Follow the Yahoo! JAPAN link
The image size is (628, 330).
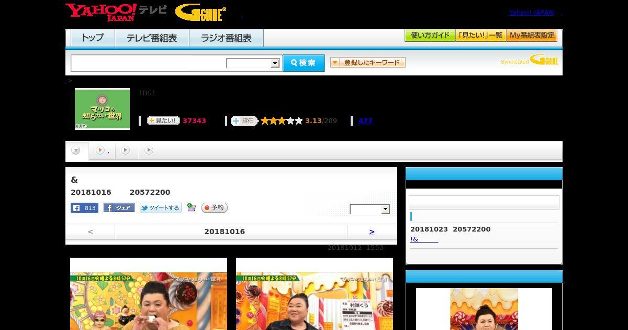click(x=531, y=12)
